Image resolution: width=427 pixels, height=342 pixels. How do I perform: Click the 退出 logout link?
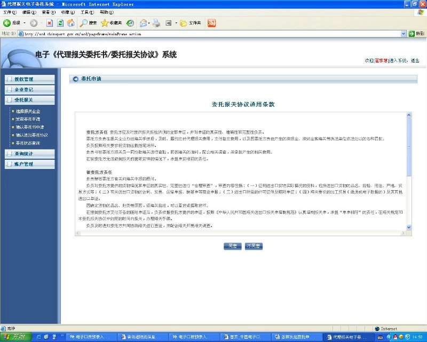(415, 60)
